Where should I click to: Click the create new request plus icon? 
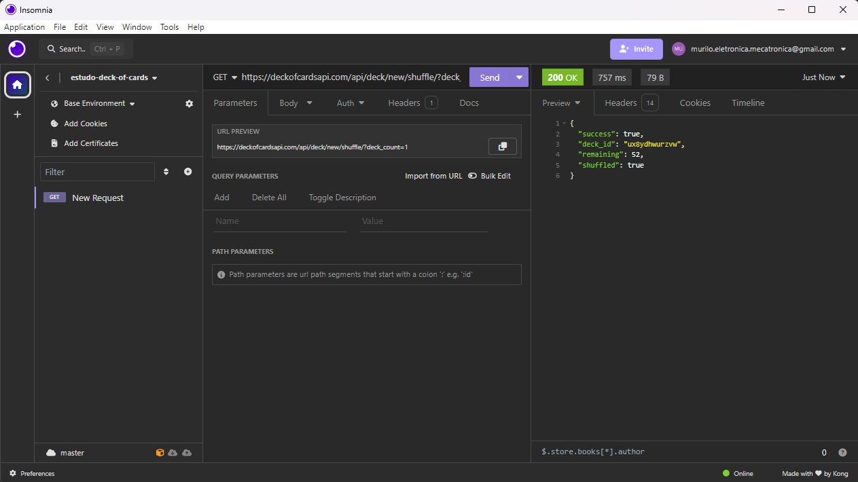coord(188,172)
